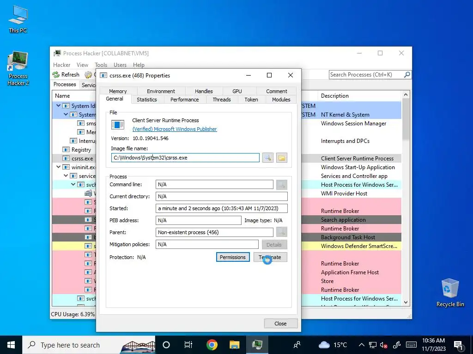Open the Verified Microsoft Windows Publisher link
Viewport: 473px width, 354px height.
click(x=175, y=129)
